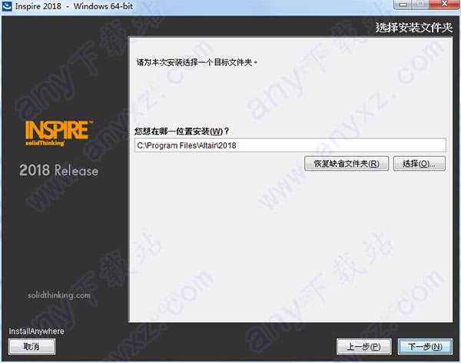Click the Inspire app icon in title bar
The image size is (461, 363).
click(7, 6)
